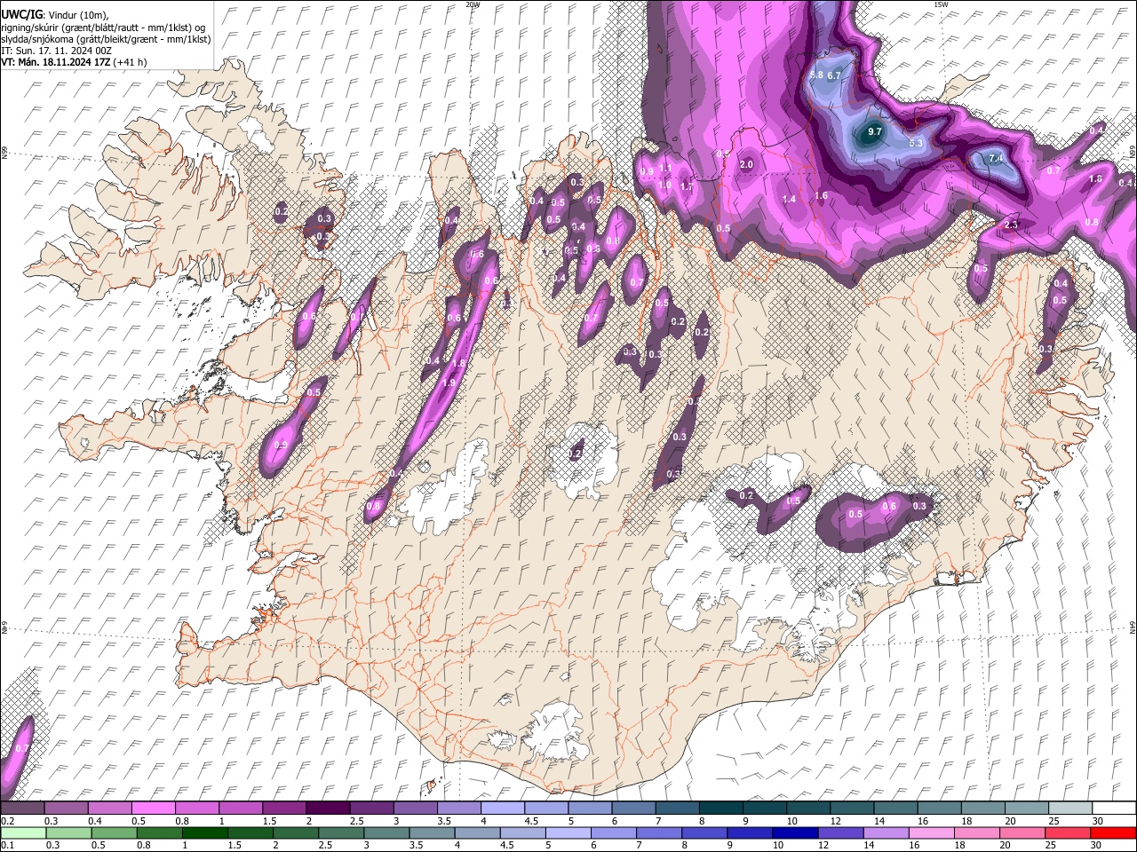The height and width of the screenshot is (852, 1137).
Task: Click the 2.3 value label
Action: pos(1010,225)
